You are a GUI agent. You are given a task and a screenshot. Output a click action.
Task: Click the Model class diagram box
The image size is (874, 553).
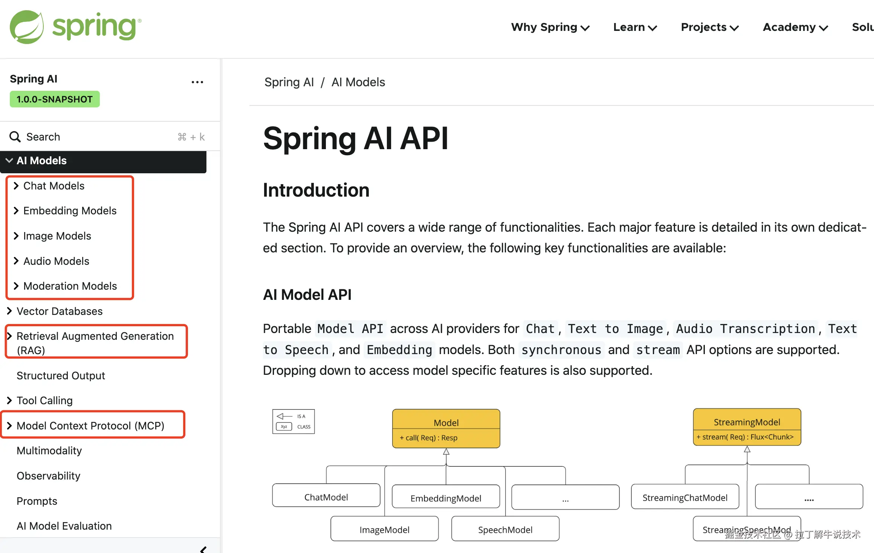(446, 429)
